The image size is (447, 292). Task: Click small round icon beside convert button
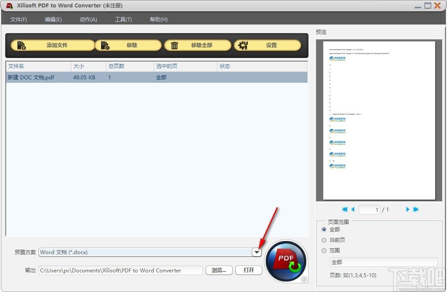coord(304,279)
